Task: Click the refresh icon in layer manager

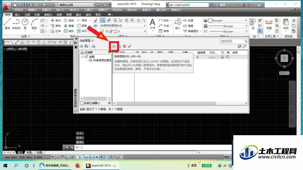Action: (x=240, y=46)
